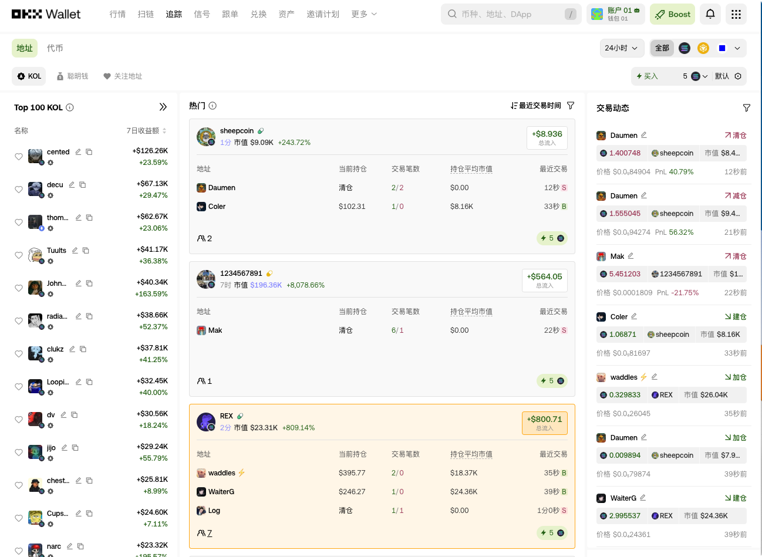Click the info icon next to Top 100 KOL

click(69, 107)
